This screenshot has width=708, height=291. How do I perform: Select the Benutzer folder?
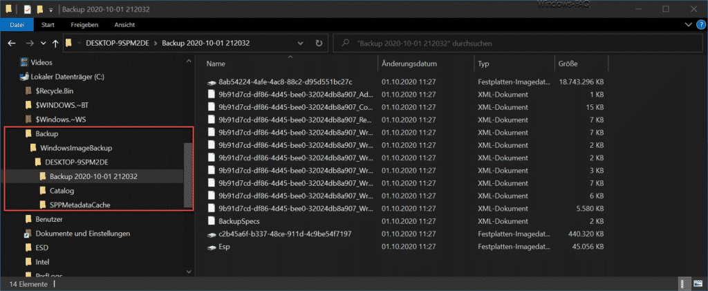tap(49, 219)
